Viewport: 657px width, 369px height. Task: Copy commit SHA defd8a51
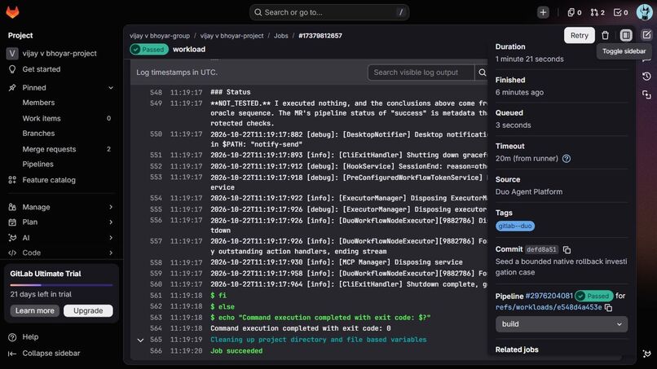pyautogui.click(x=567, y=249)
